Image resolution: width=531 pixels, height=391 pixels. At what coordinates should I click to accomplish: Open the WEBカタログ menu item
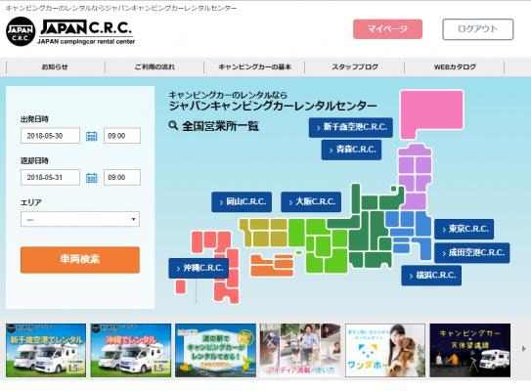455,67
